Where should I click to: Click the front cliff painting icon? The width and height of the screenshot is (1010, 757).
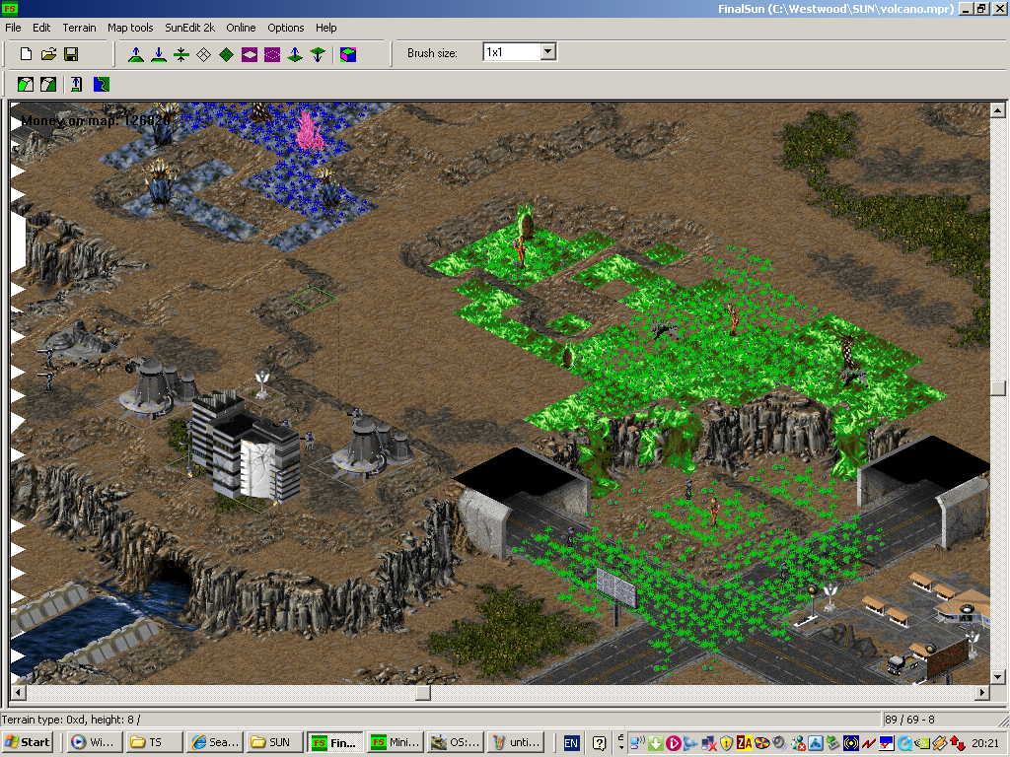(x=26, y=85)
